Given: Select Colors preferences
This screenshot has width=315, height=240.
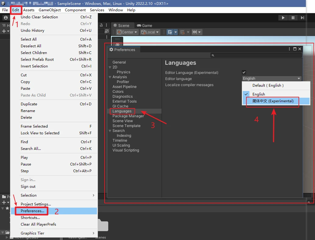Looking at the screenshot, I should pyautogui.click(x=118, y=92).
